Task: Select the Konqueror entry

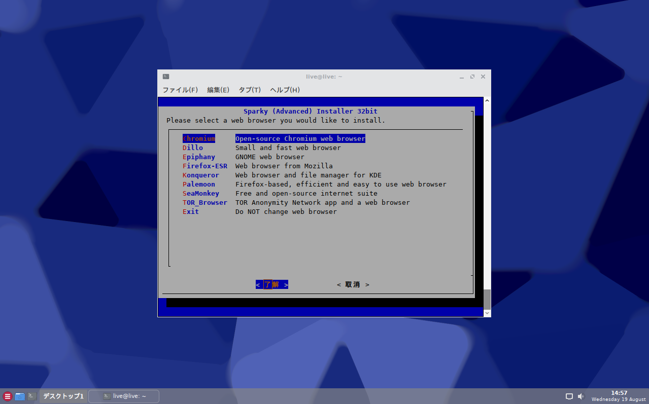Action: tap(201, 175)
